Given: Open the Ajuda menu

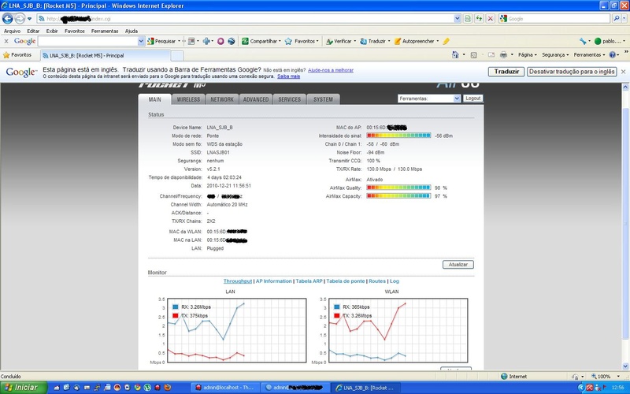Looking at the screenshot, I should (x=132, y=31).
